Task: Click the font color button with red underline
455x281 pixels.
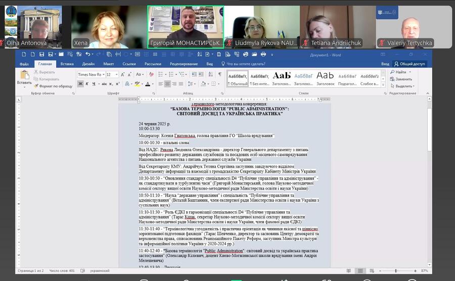Action: pyautogui.click(x=148, y=84)
